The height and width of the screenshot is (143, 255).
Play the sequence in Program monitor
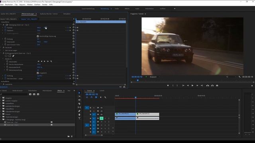(192, 85)
